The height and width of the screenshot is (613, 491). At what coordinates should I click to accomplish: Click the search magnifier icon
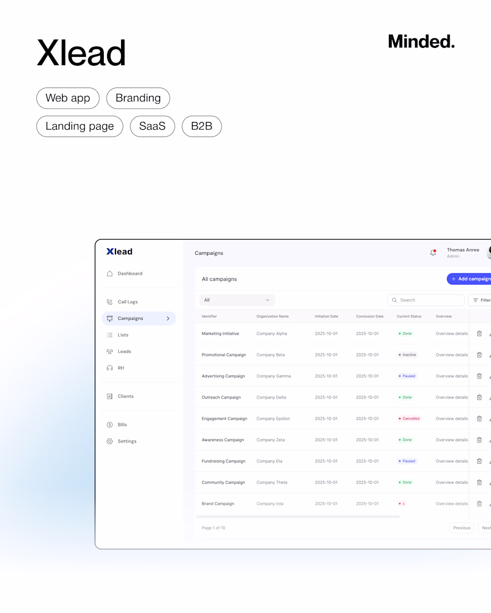[x=394, y=300]
